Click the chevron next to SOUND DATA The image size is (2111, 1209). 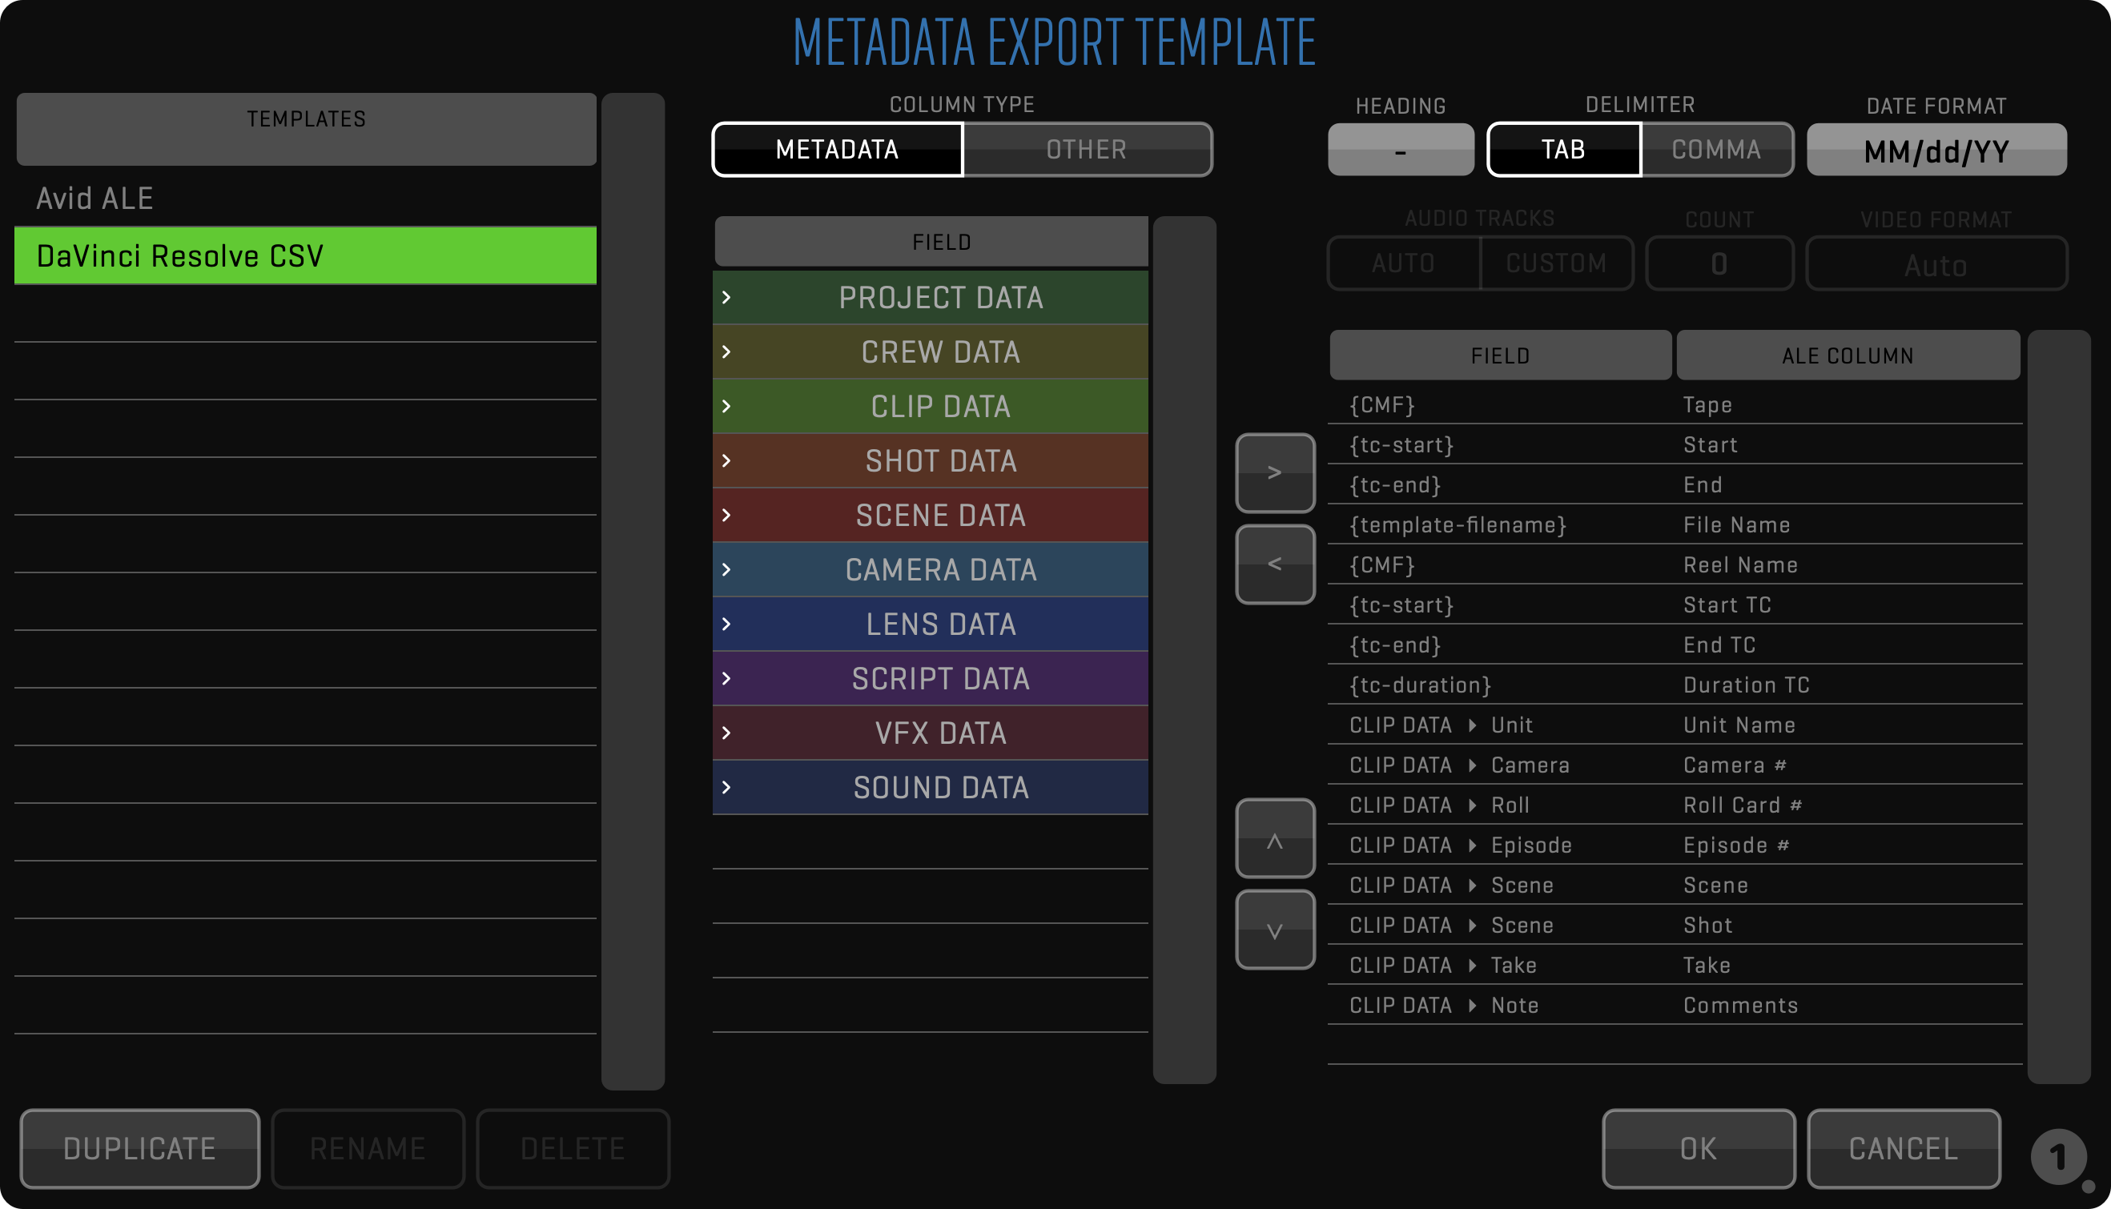pos(726,787)
